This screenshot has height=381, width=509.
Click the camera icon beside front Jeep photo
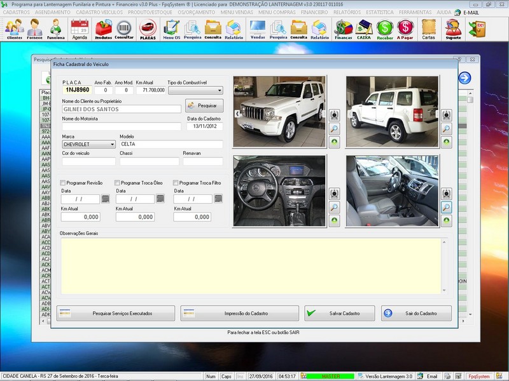click(335, 115)
